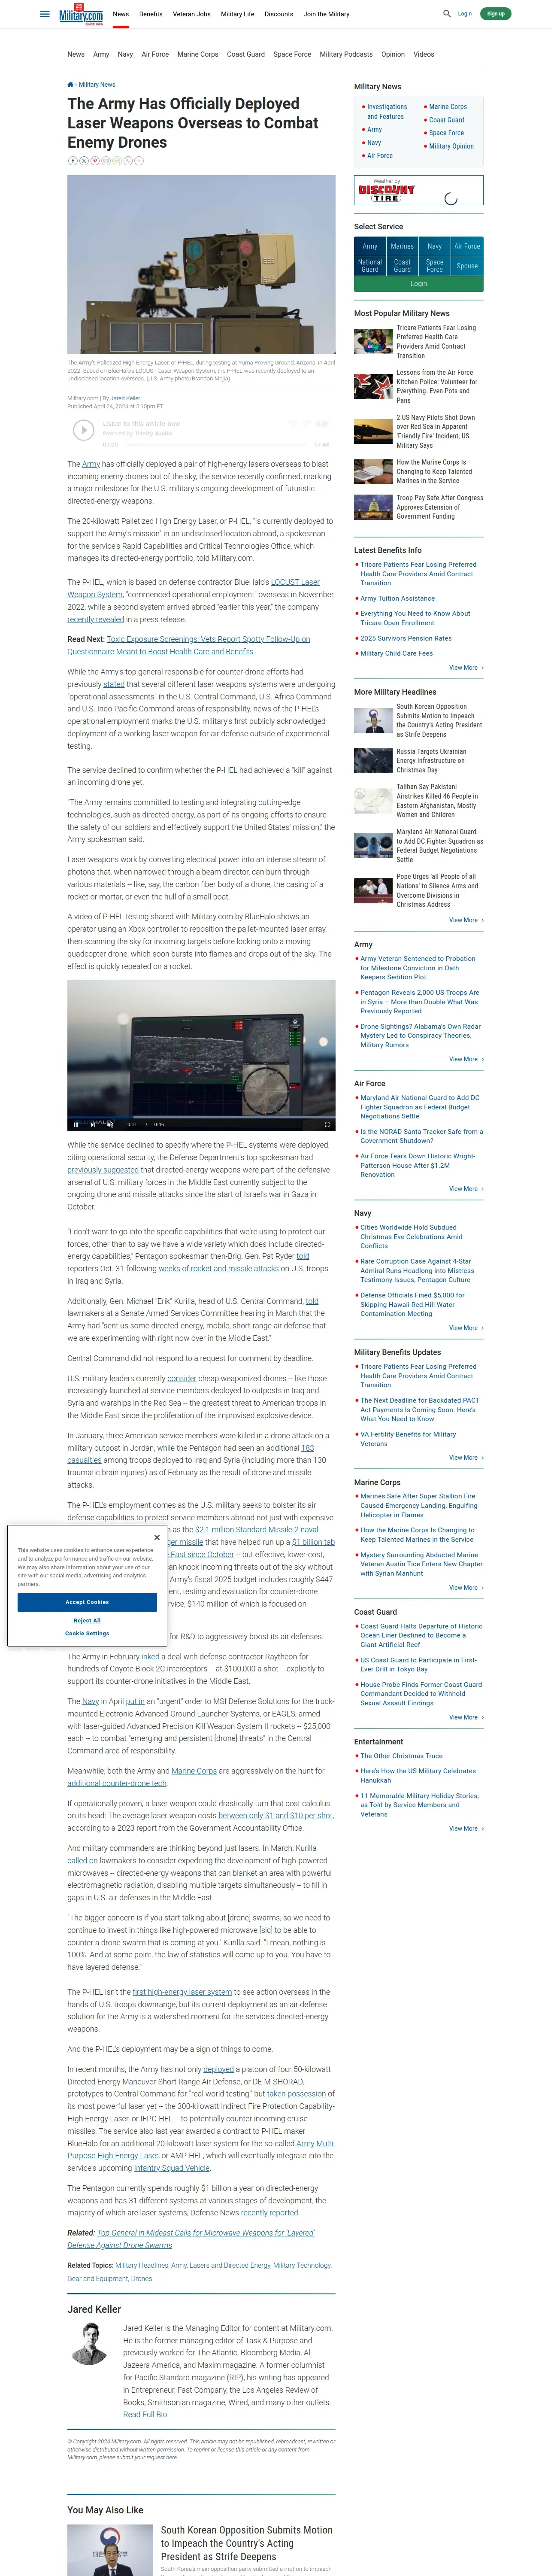Select Military Podcasts in secondary nav
This screenshot has width=551, height=2576.
pos(346,54)
